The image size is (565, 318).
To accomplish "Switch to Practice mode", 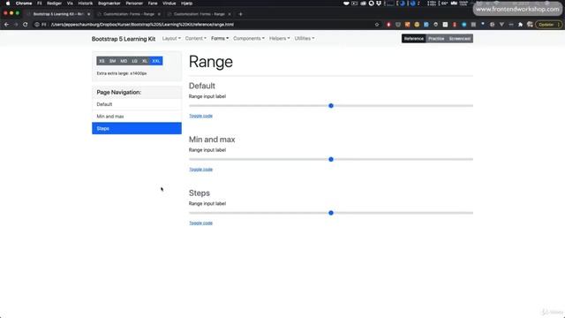I will coord(436,39).
